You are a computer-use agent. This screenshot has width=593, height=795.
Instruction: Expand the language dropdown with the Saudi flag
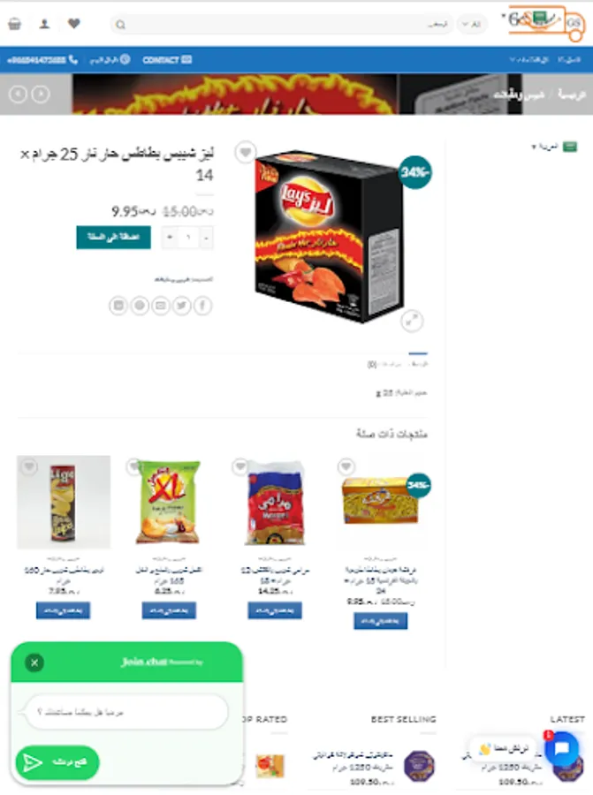(x=554, y=147)
